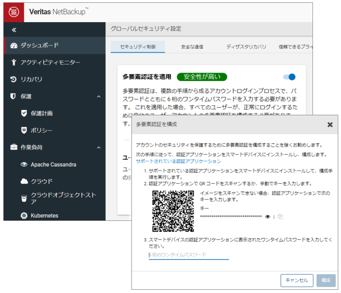Image resolution: width=341 pixels, height=293 pixels.
Task: Click the recovery clock-arrow icon
Action: coord(13,79)
